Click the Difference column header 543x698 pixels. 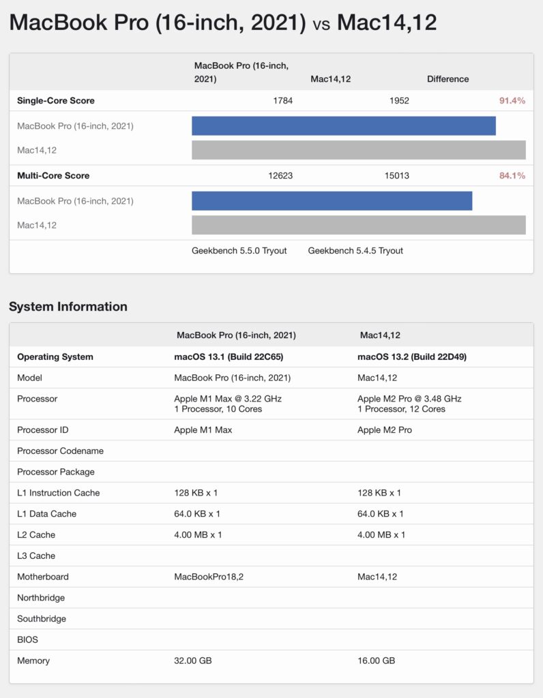tap(447, 79)
